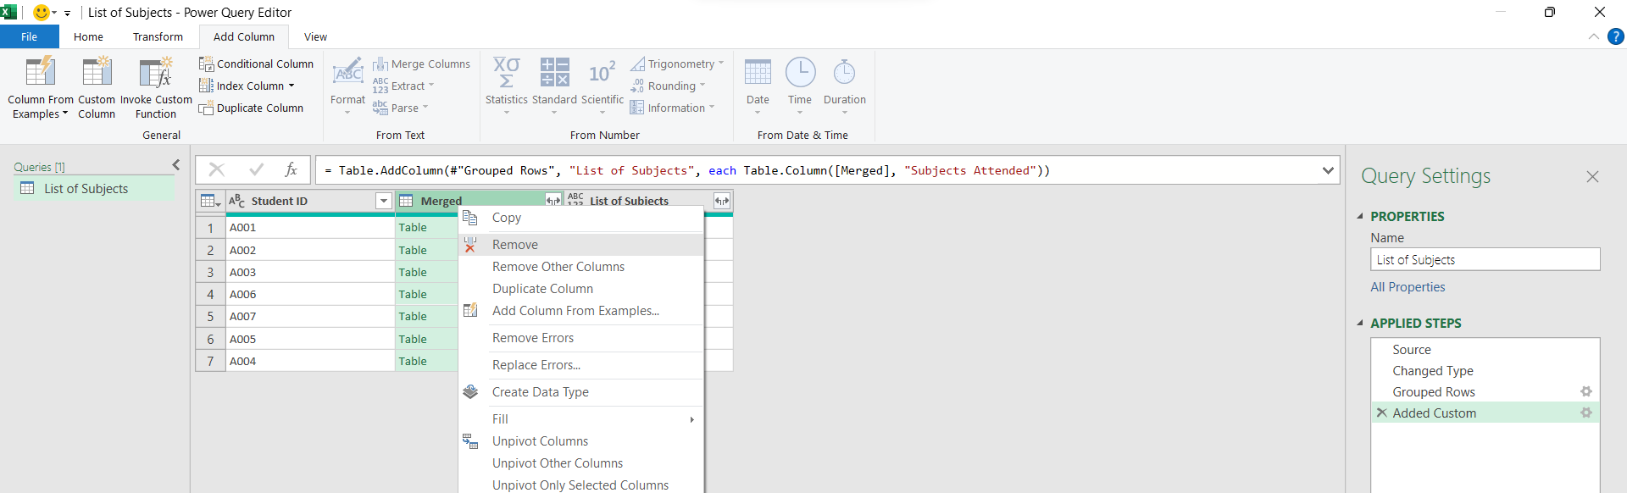Click the Time clock icon

(800, 72)
